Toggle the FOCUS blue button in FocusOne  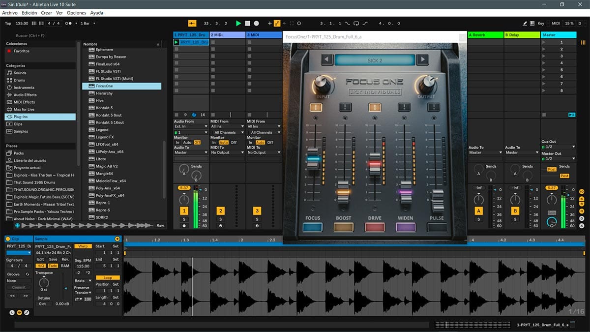(x=313, y=228)
